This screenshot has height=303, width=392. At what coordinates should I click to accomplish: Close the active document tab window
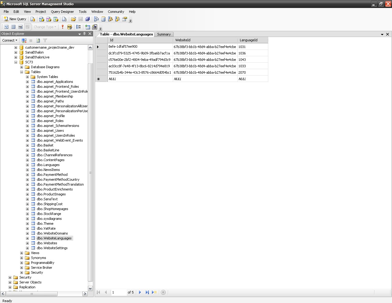387,34
